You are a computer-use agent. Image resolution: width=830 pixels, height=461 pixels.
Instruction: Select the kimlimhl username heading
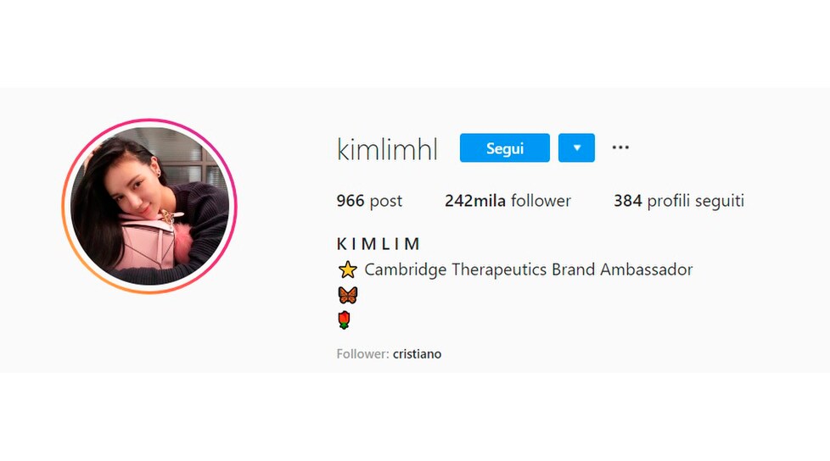387,149
